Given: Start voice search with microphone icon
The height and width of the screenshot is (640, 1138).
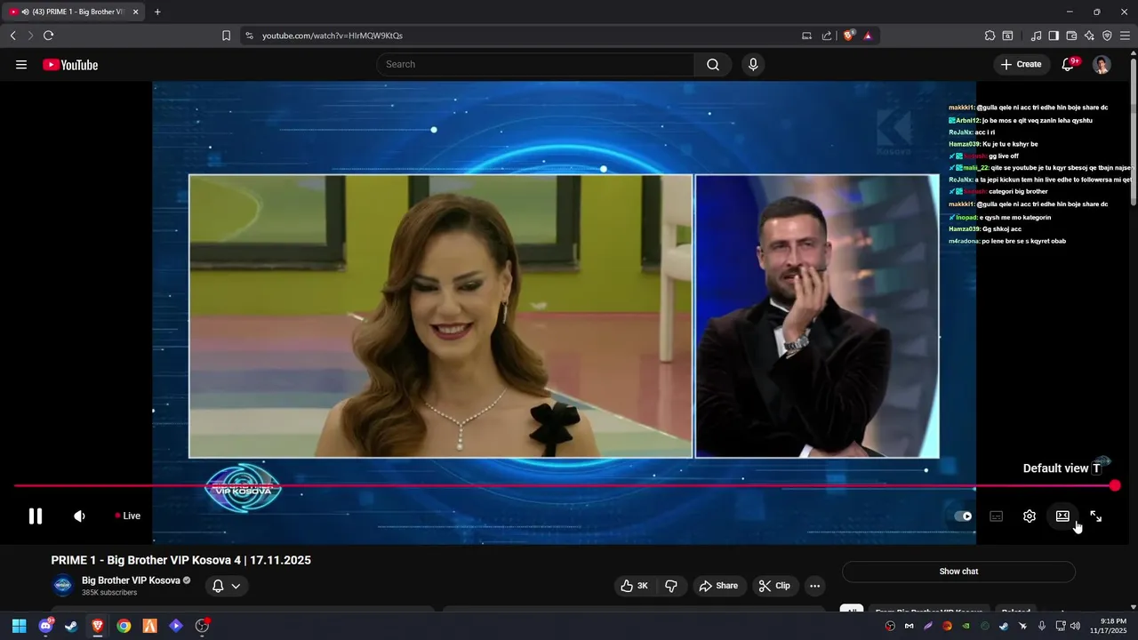Looking at the screenshot, I should (x=753, y=64).
